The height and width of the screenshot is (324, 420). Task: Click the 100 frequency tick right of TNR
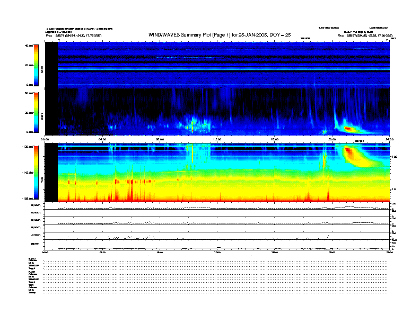pyautogui.click(x=395, y=157)
